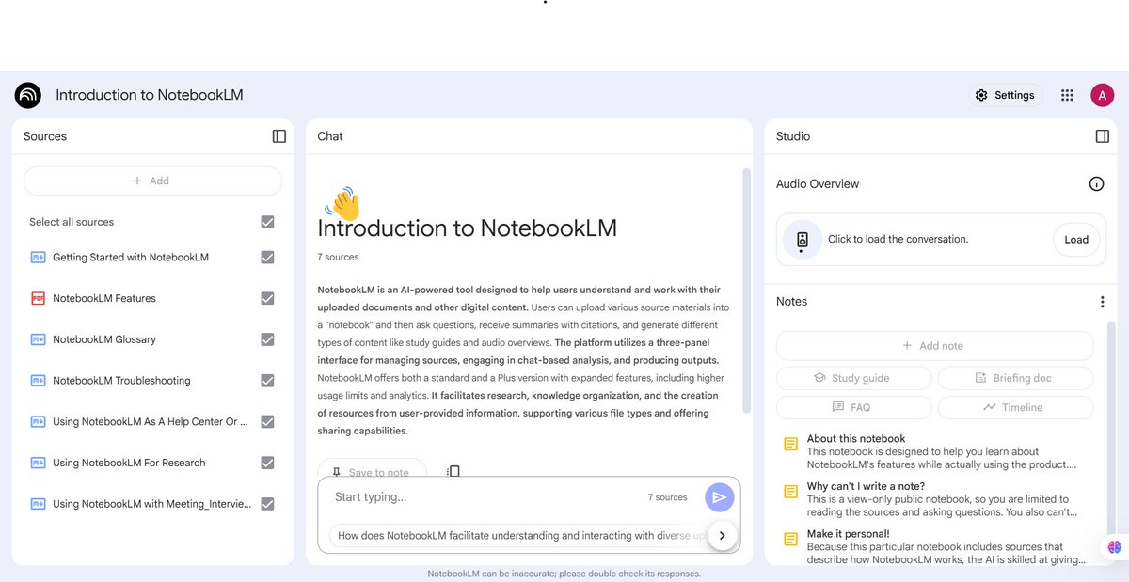Screen dimensions: 1129x582
Task: Open Getting Started with NotebookLM source
Action: (x=131, y=258)
